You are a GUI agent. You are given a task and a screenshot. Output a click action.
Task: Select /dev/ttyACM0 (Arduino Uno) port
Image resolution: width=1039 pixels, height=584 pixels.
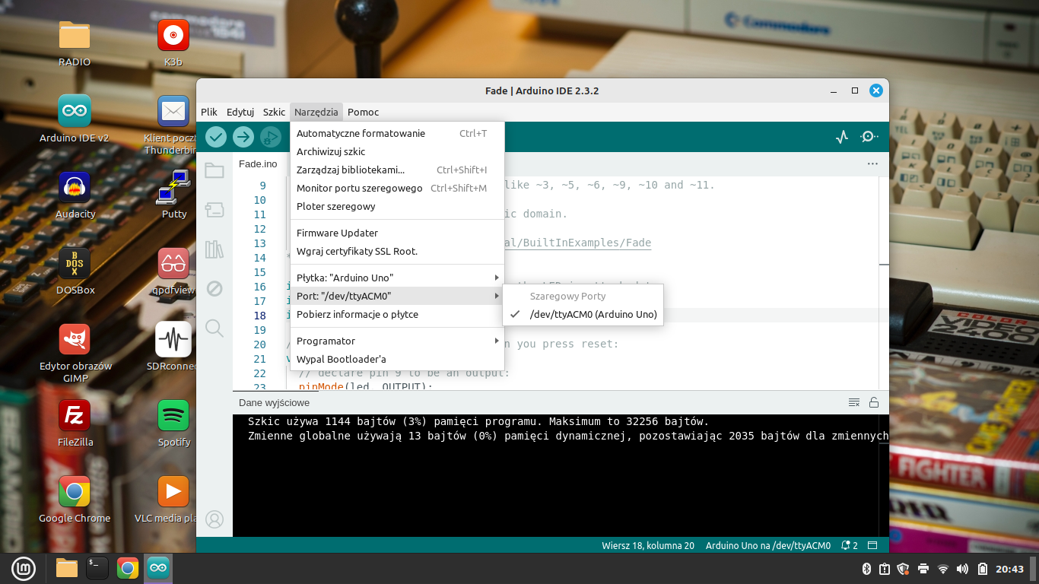pos(583,314)
